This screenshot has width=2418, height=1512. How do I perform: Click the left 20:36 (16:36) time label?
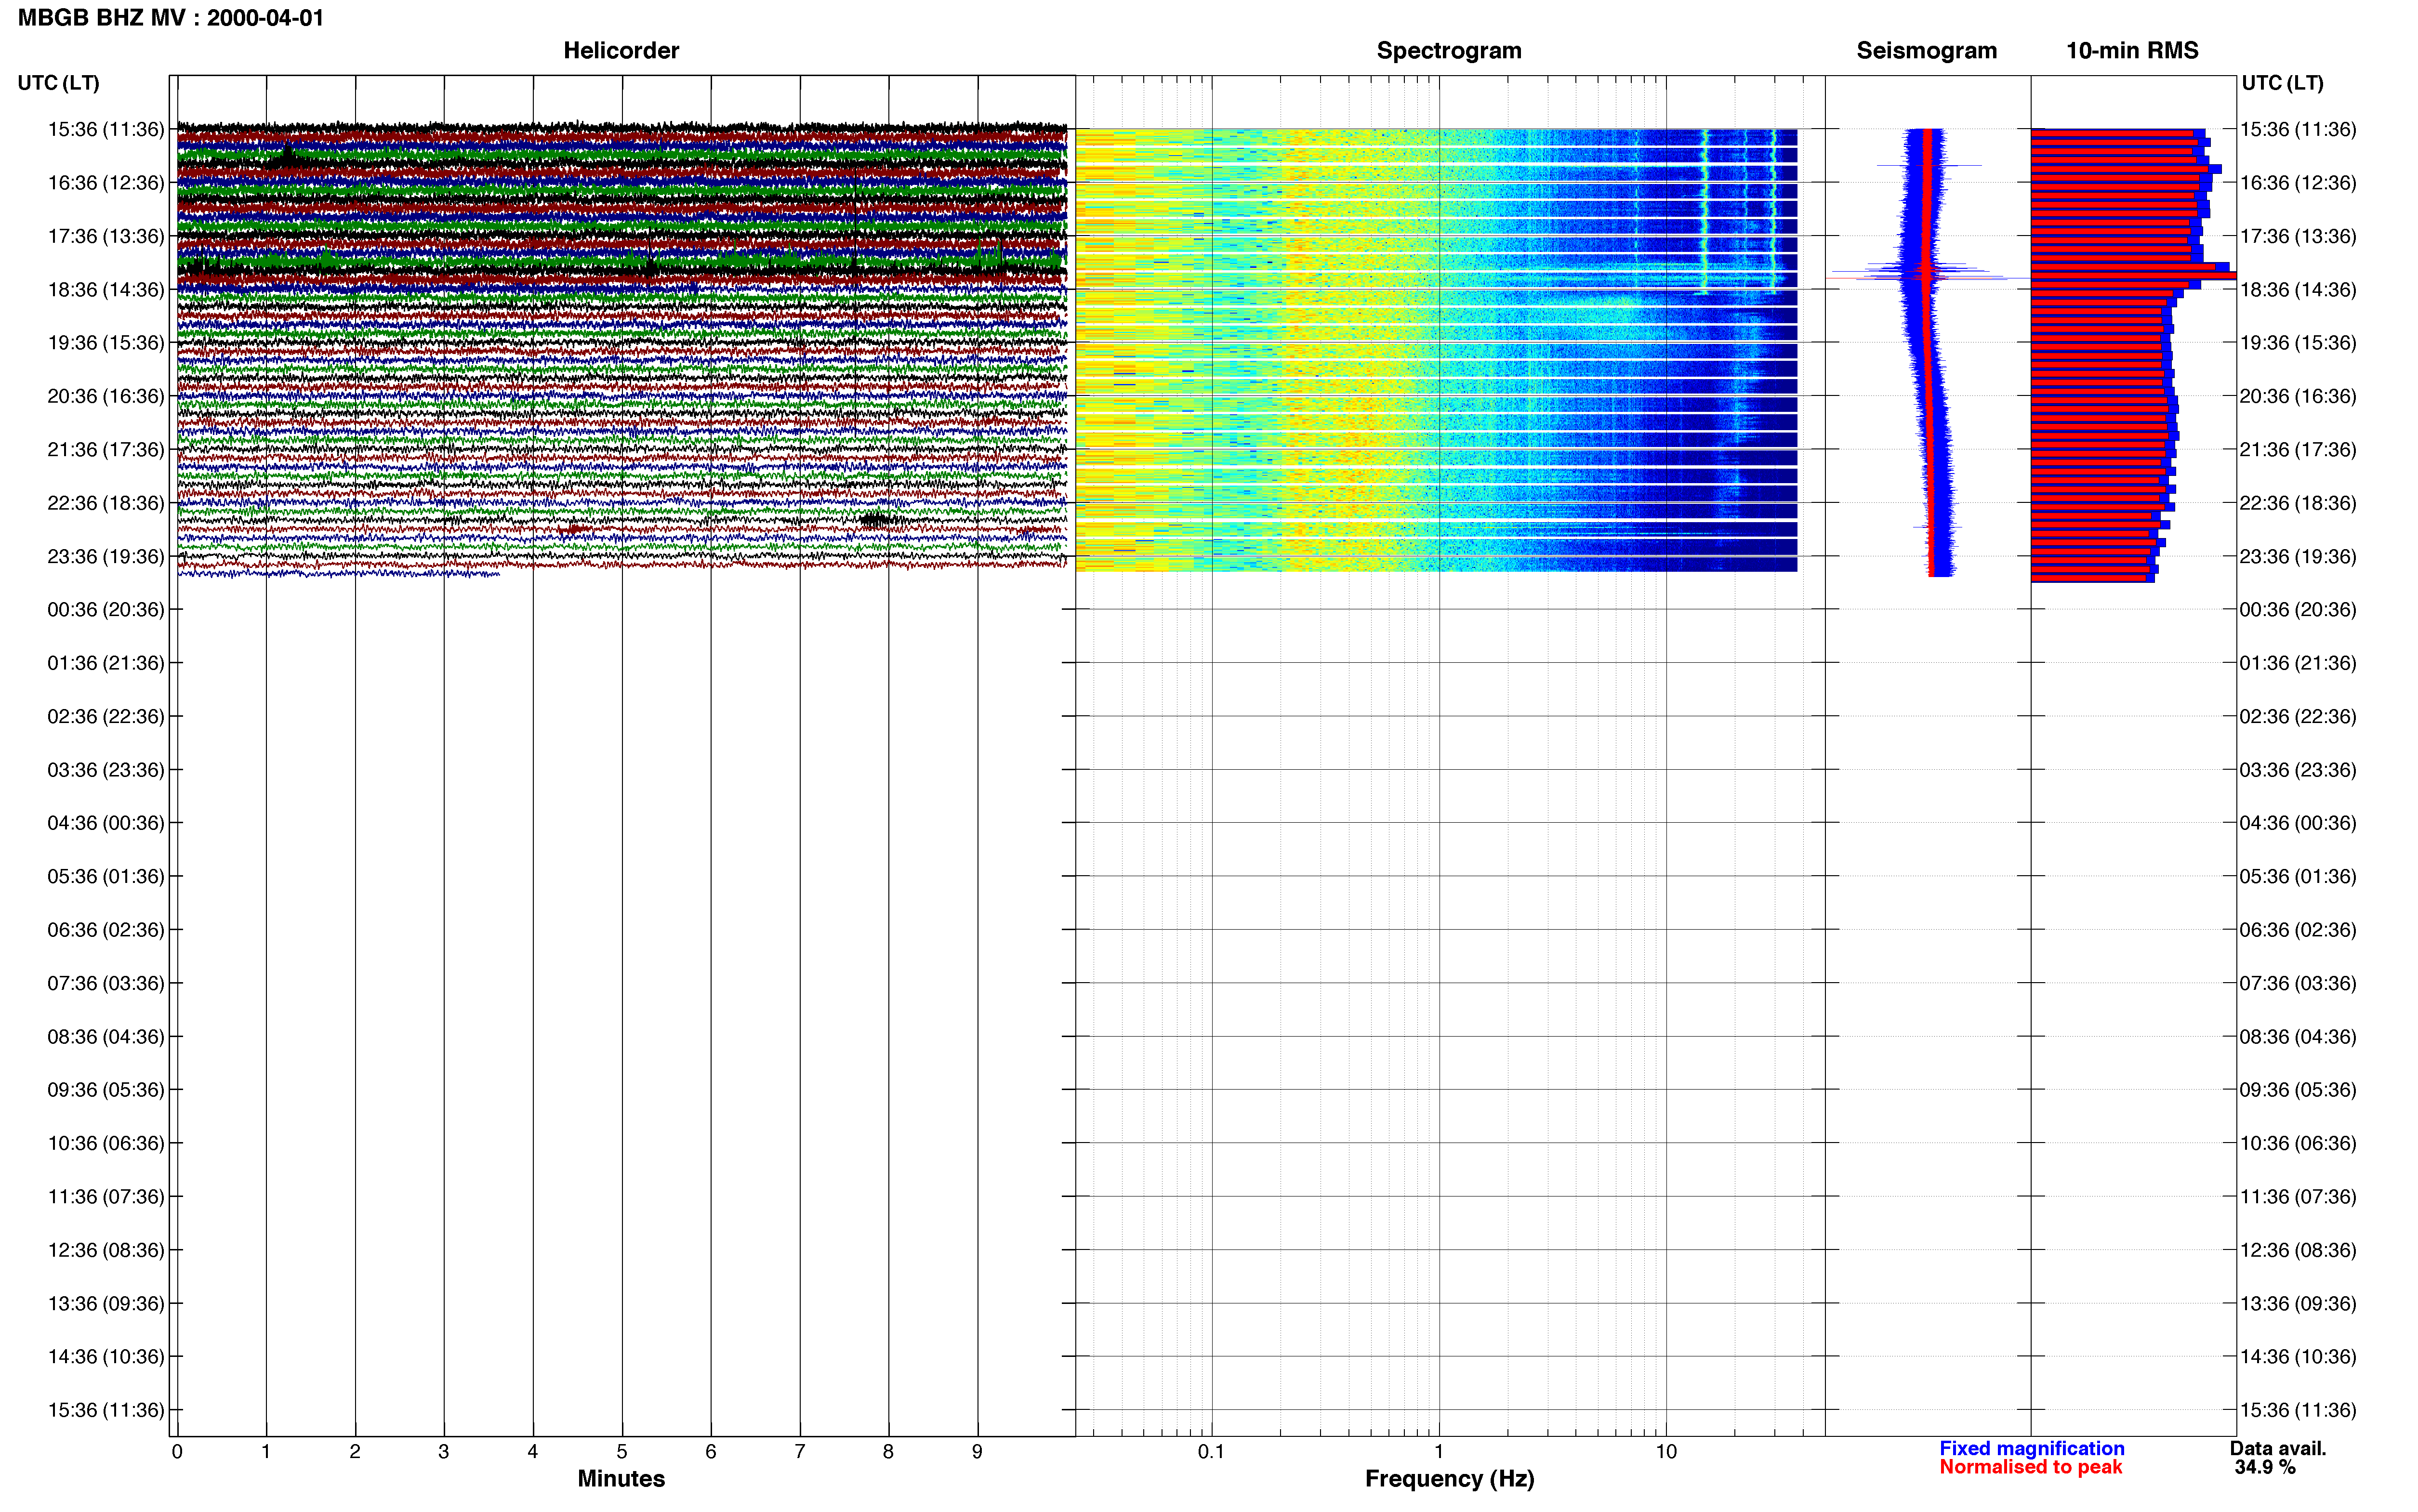coord(106,396)
